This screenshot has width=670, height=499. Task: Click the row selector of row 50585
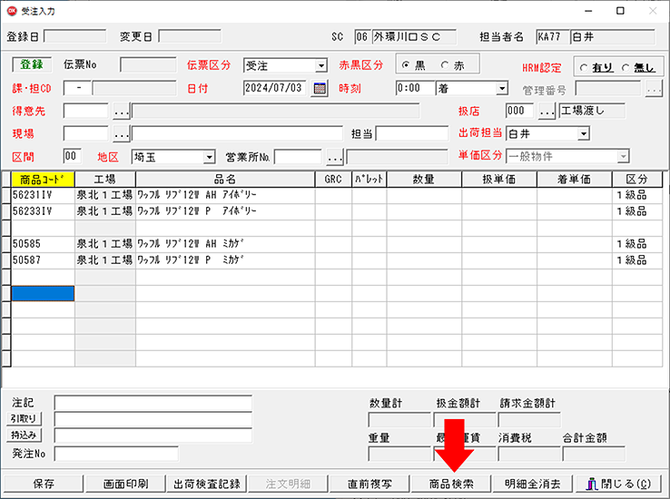(x=6, y=244)
